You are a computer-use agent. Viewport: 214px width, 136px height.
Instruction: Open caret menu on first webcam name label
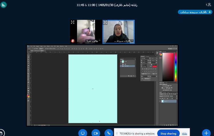click(100, 41)
